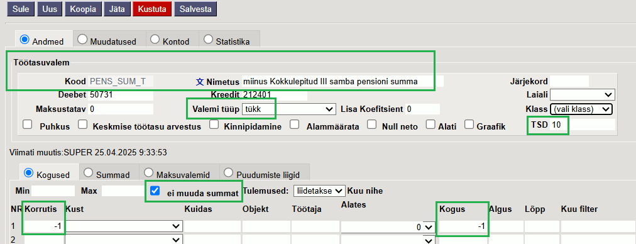The image size is (636, 244).
Task: Enable the Null neto checkbox
Action: pos(372,125)
